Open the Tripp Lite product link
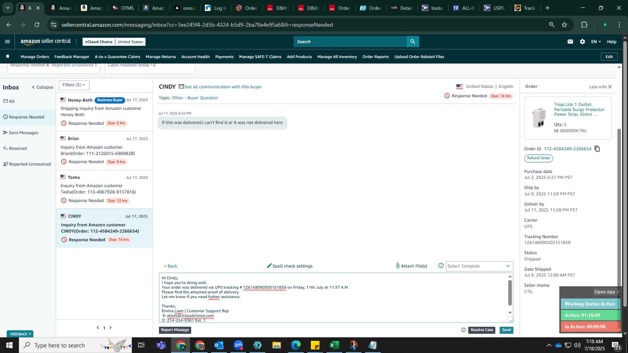628x353 pixels. tap(579, 109)
